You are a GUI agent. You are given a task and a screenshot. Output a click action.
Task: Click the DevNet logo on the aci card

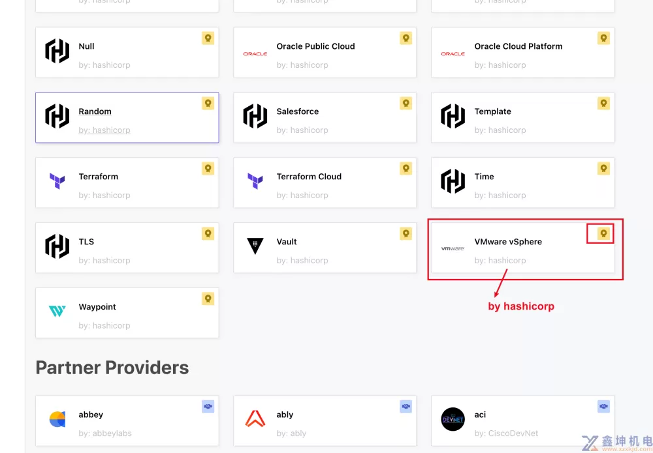453,419
